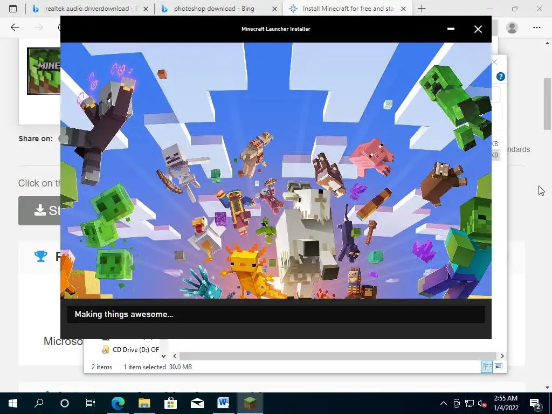Switch Explorer to details view

tap(487, 367)
